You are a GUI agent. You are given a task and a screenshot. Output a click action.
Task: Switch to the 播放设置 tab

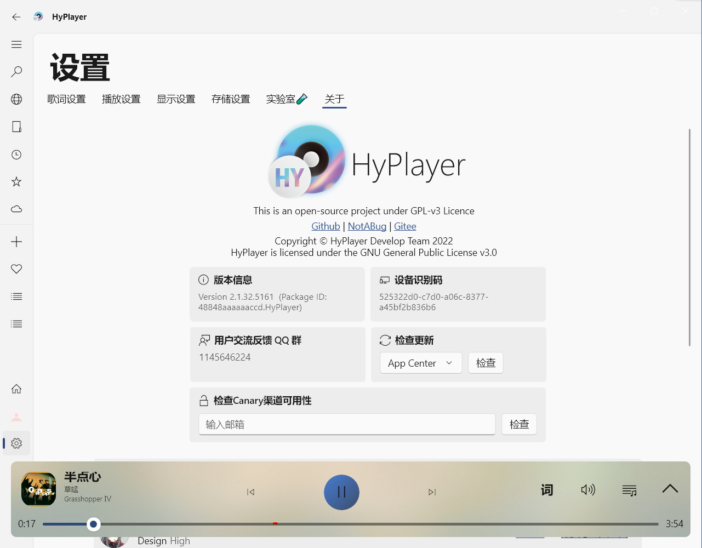(x=121, y=99)
